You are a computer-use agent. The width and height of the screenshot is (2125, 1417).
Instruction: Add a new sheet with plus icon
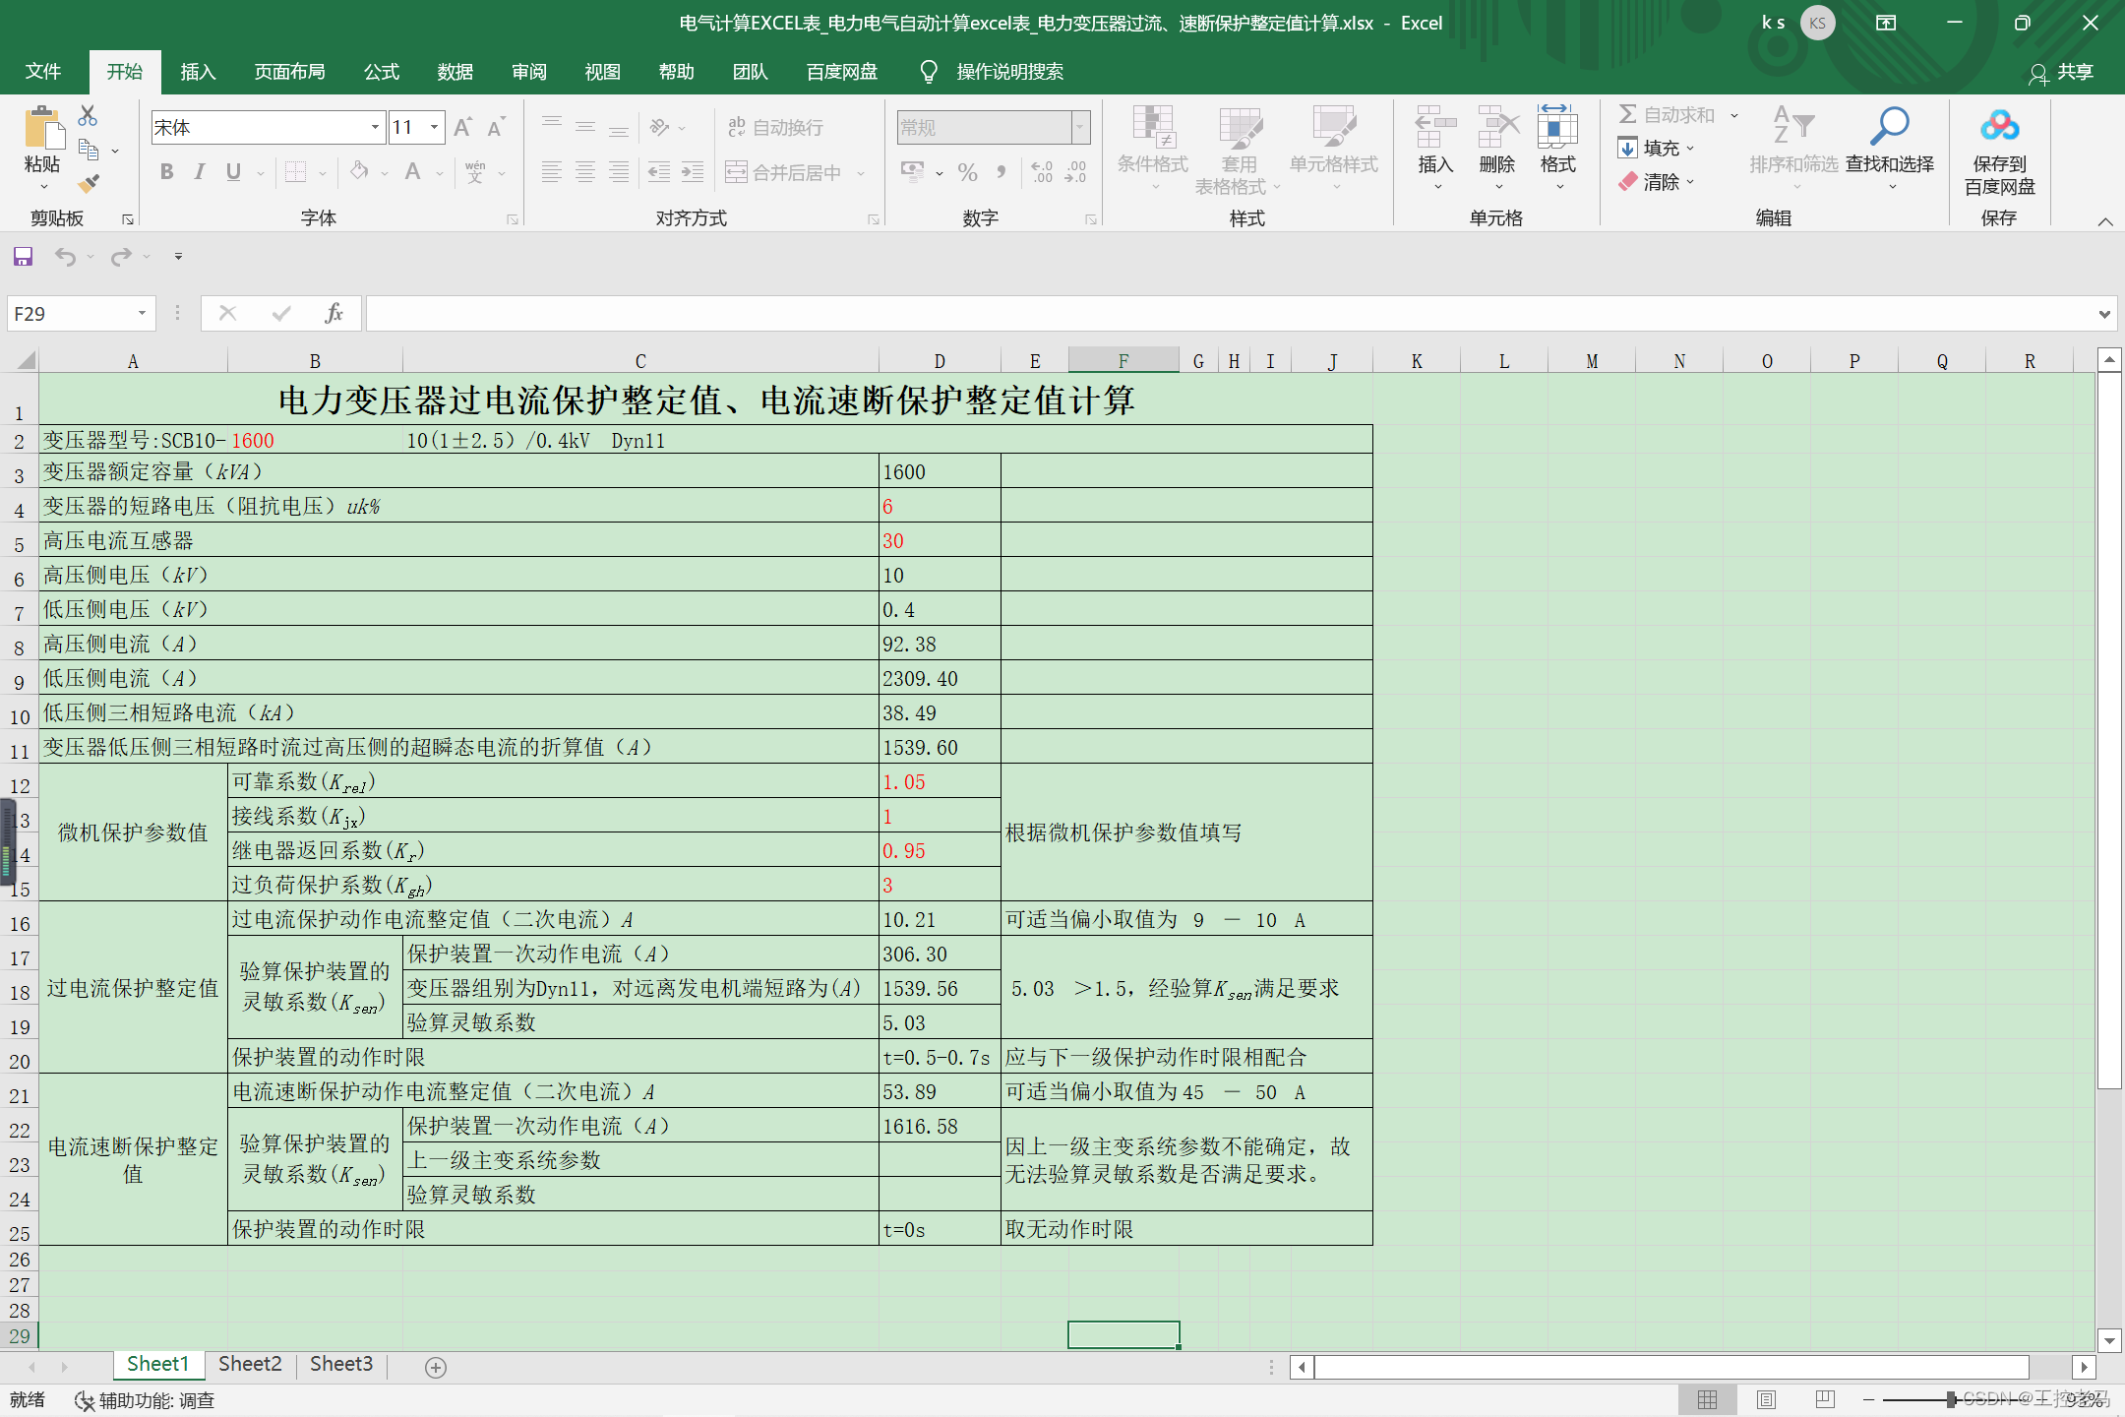[436, 1367]
